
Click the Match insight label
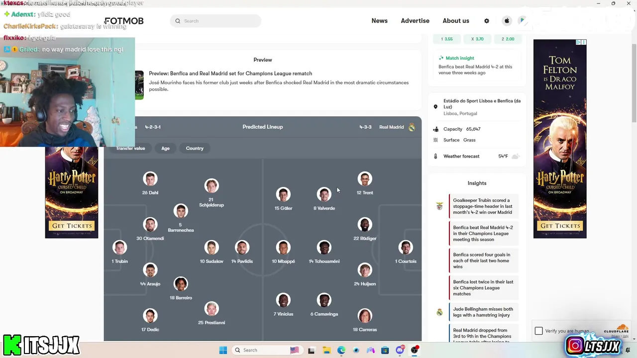pos(460,58)
